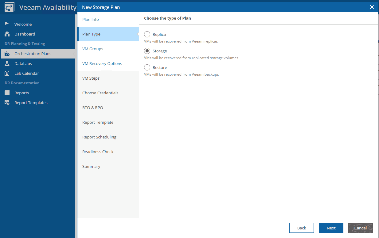The height and width of the screenshot is (238, 379).
Task: Select Orchestration Plans in the sidebar
Action: tap(37, 54)
